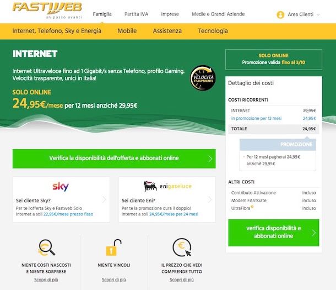Click the magnifier euro no hidden costs icon

tap(46, 247)
